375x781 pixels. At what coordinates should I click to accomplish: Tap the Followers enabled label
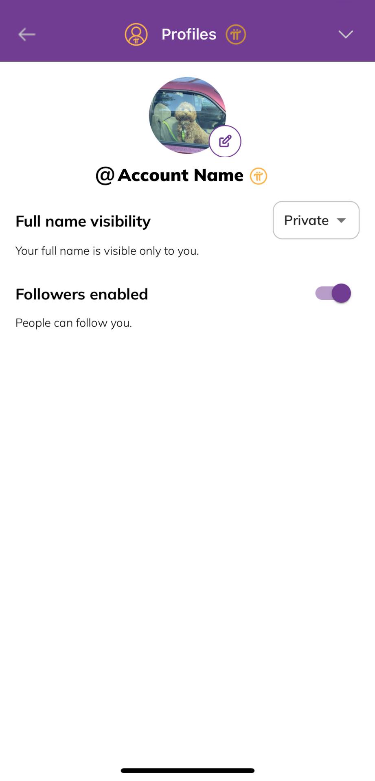tap(81, 294)
